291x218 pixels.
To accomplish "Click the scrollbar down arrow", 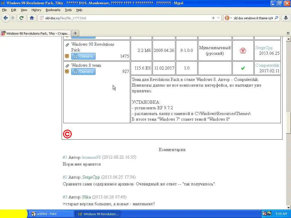I will coord(288,207).
